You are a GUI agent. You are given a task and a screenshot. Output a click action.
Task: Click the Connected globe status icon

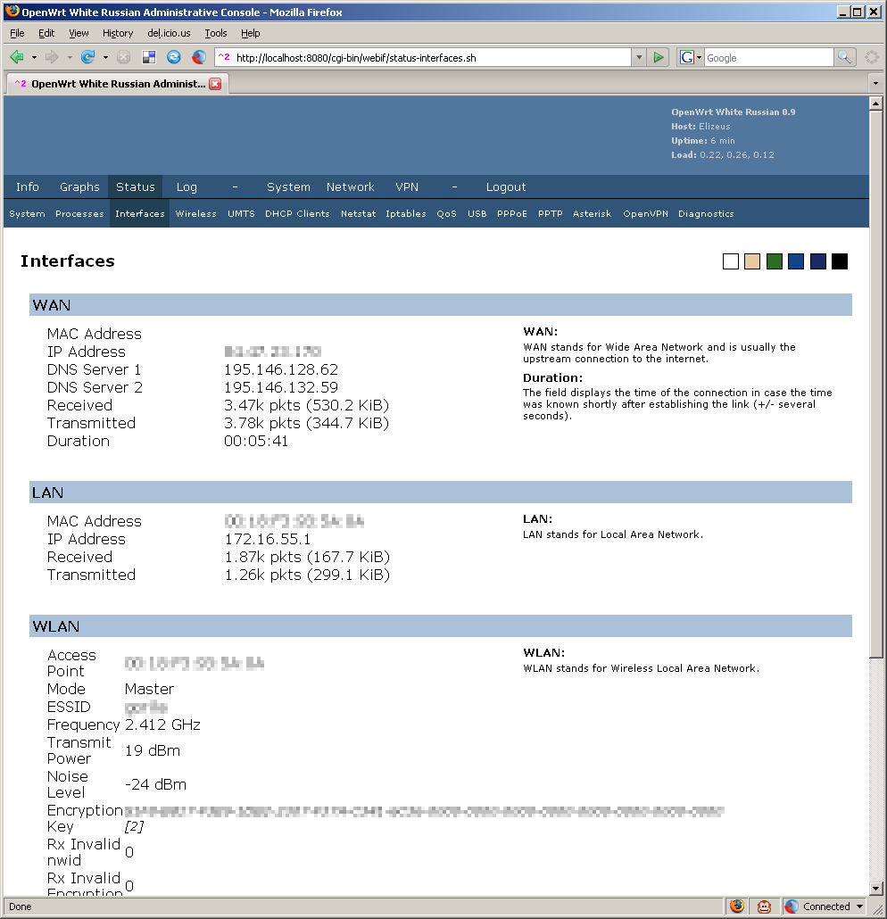click(792, 907)
